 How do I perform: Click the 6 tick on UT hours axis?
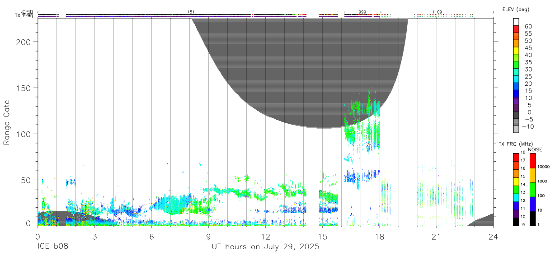pos(151,236)
